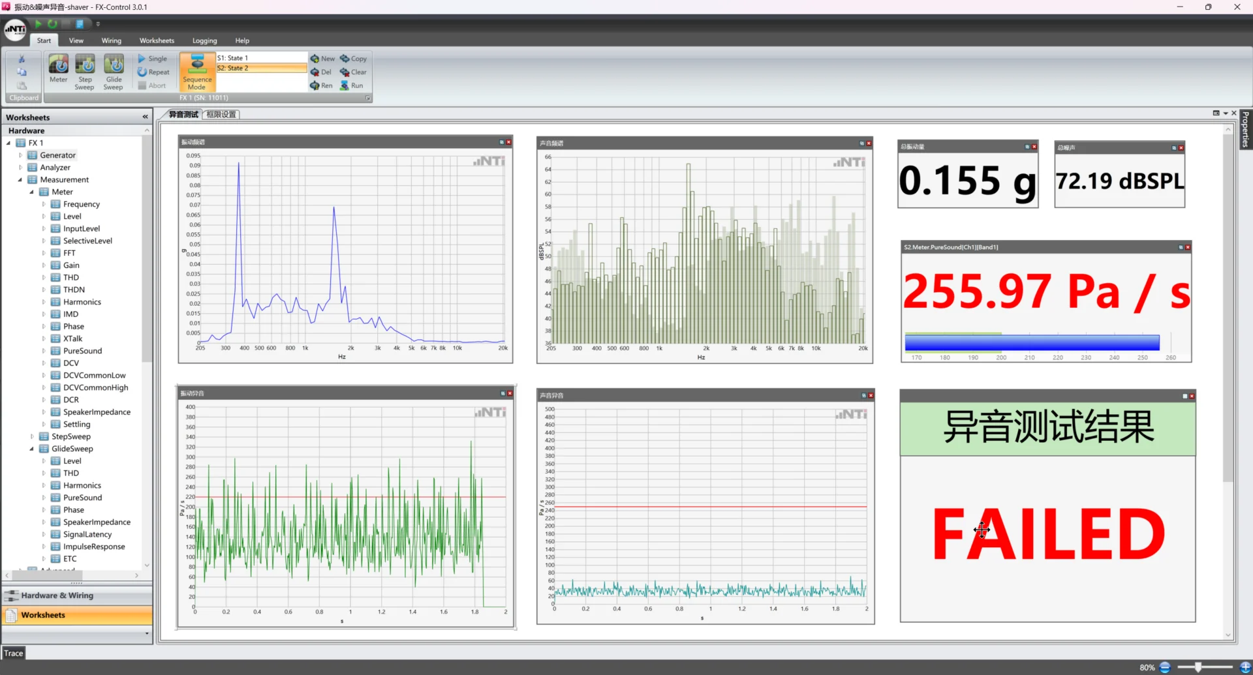Click the zoom slider handle

(x=1198, y=667)
